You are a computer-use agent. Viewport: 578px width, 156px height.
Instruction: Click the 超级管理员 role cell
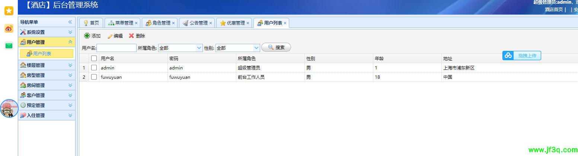click(270, 68)
